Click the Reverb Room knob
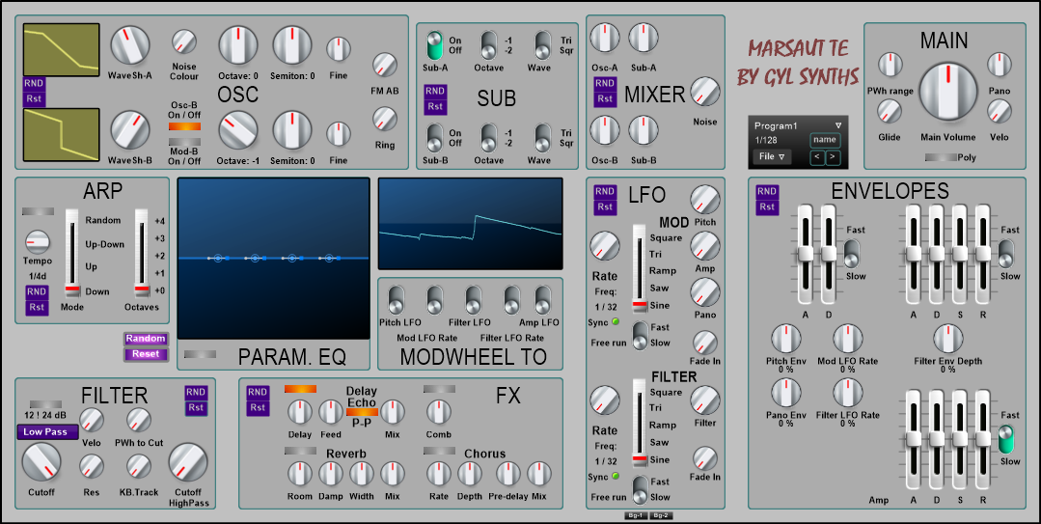 tap(299, 473)
